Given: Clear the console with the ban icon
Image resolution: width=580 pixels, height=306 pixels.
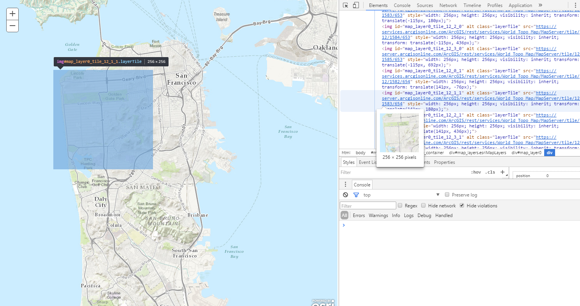Looking at the screenshot, I should [x=345, y=195].
